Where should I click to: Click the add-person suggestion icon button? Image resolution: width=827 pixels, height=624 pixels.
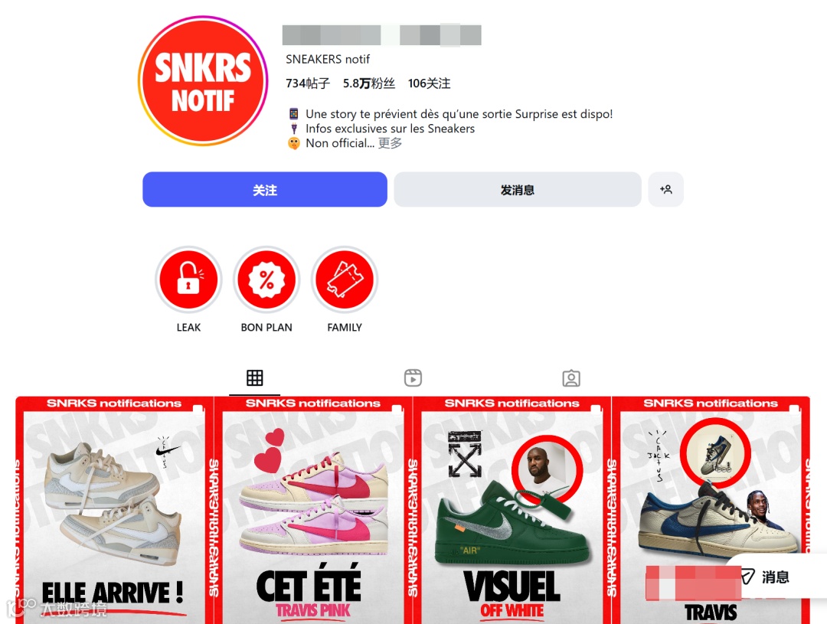(665, 189)
